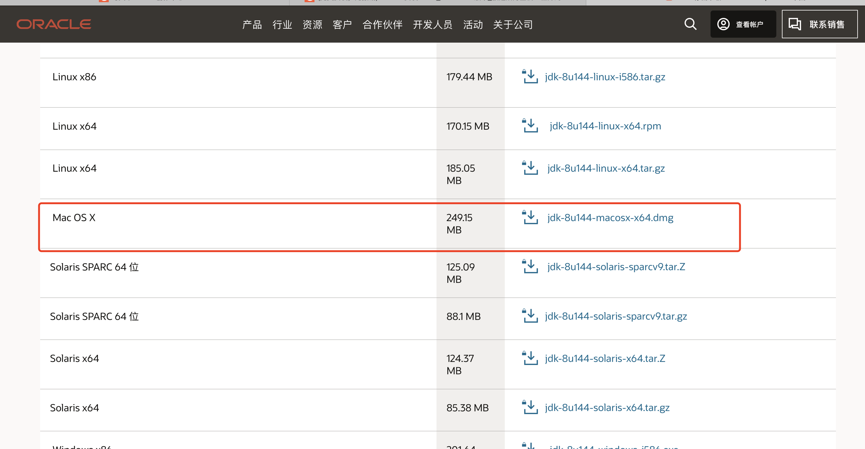Click the search magnifier icon
This screenshot has height=449, width=865.
(690, 24)
